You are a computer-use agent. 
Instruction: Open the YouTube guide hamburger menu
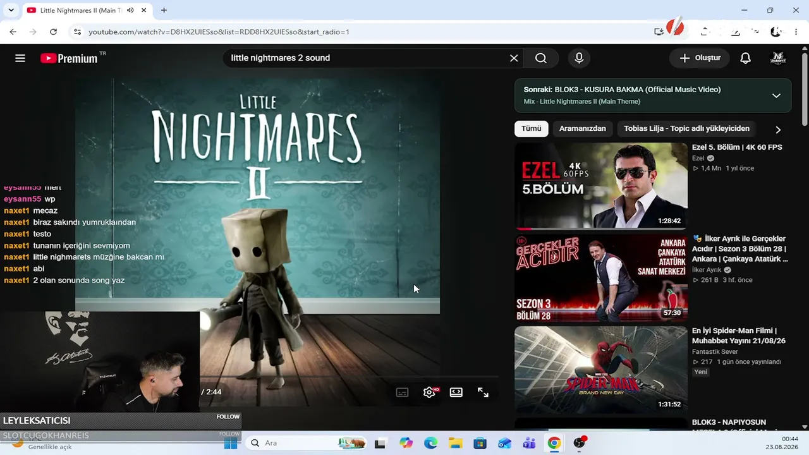[20, 58]
